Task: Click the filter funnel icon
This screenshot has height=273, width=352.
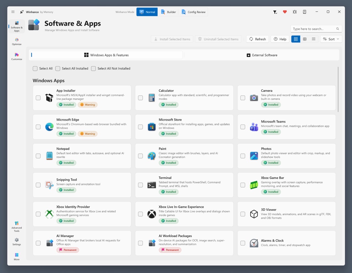Action: pos(275,12)
